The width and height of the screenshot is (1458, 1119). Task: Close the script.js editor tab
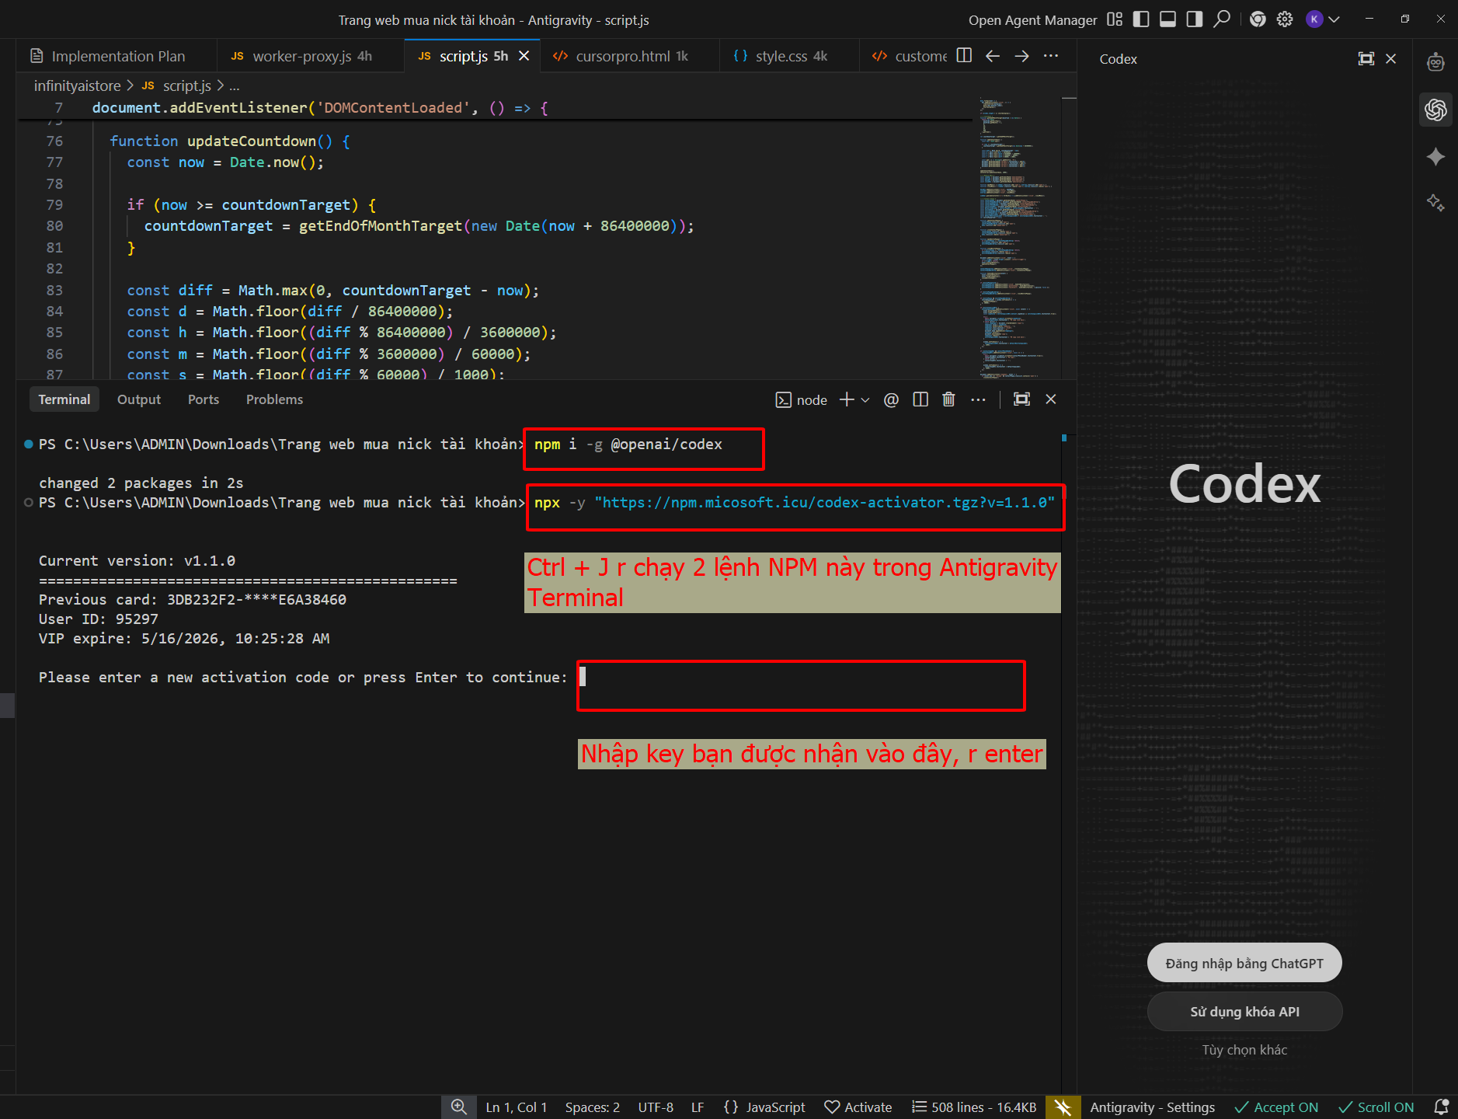[524, 56]
